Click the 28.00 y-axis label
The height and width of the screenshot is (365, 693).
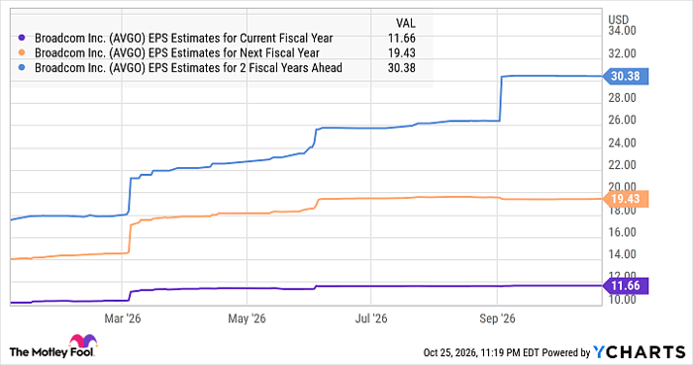click(x=623, y=98)
